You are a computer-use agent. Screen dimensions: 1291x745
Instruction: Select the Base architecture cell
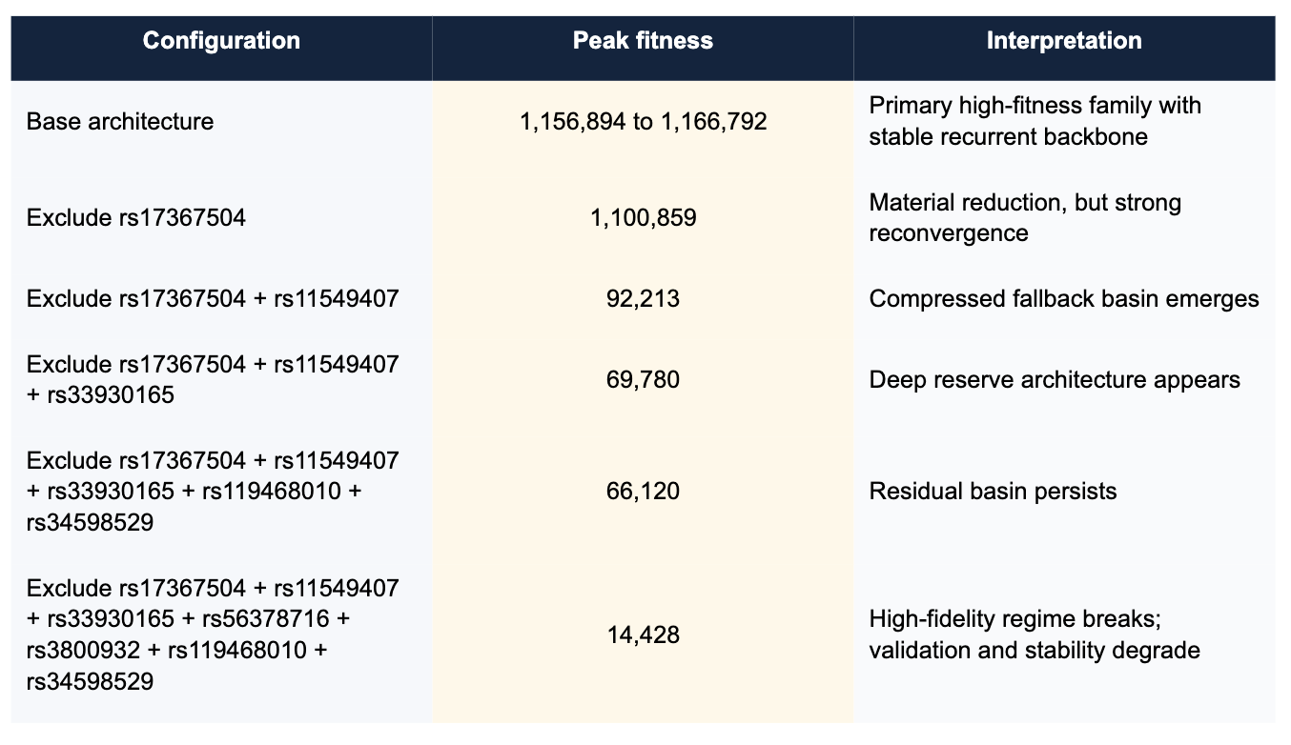coord(120,122)
